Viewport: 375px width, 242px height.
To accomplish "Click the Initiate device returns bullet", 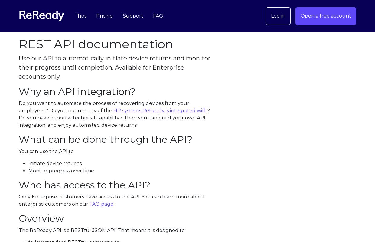I will tap(55, 164).
